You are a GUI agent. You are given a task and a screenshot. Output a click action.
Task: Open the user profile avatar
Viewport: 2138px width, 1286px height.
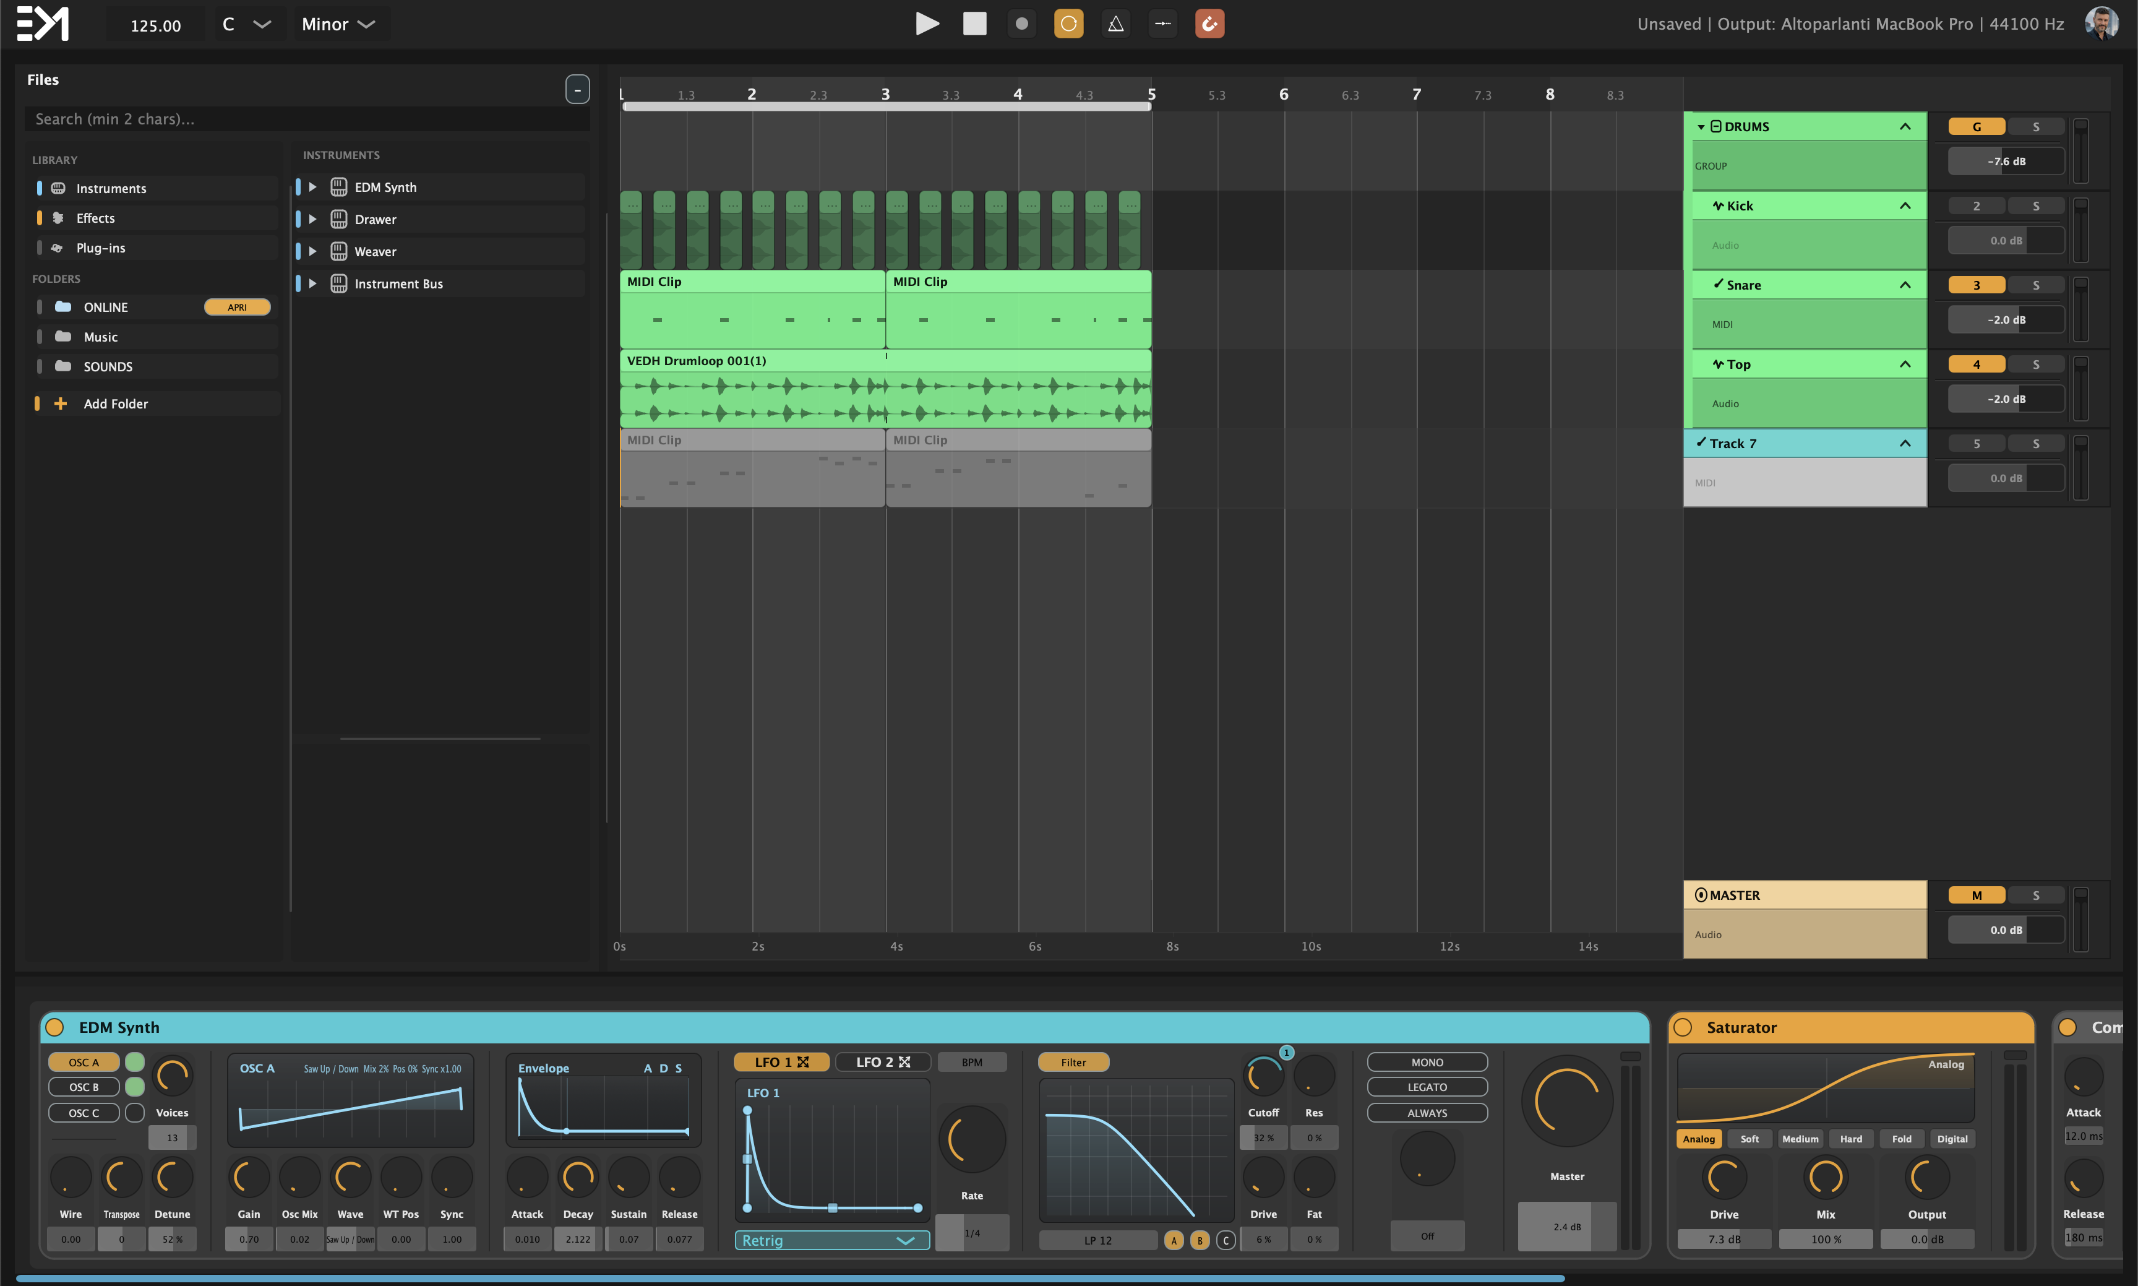(2102, 24)
